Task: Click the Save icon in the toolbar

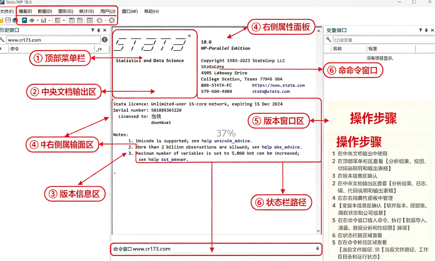Action: pos(8,20)
